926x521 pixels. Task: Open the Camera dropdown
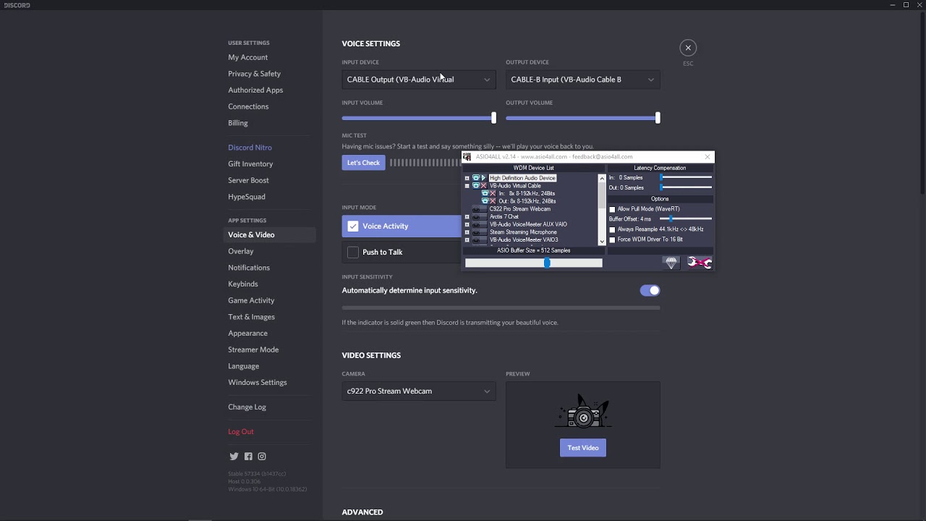(419, 391)
